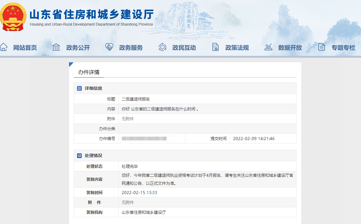Click the document icon next to 政策法规
Viewport: 361px width, 224px height.
point(215,47)
